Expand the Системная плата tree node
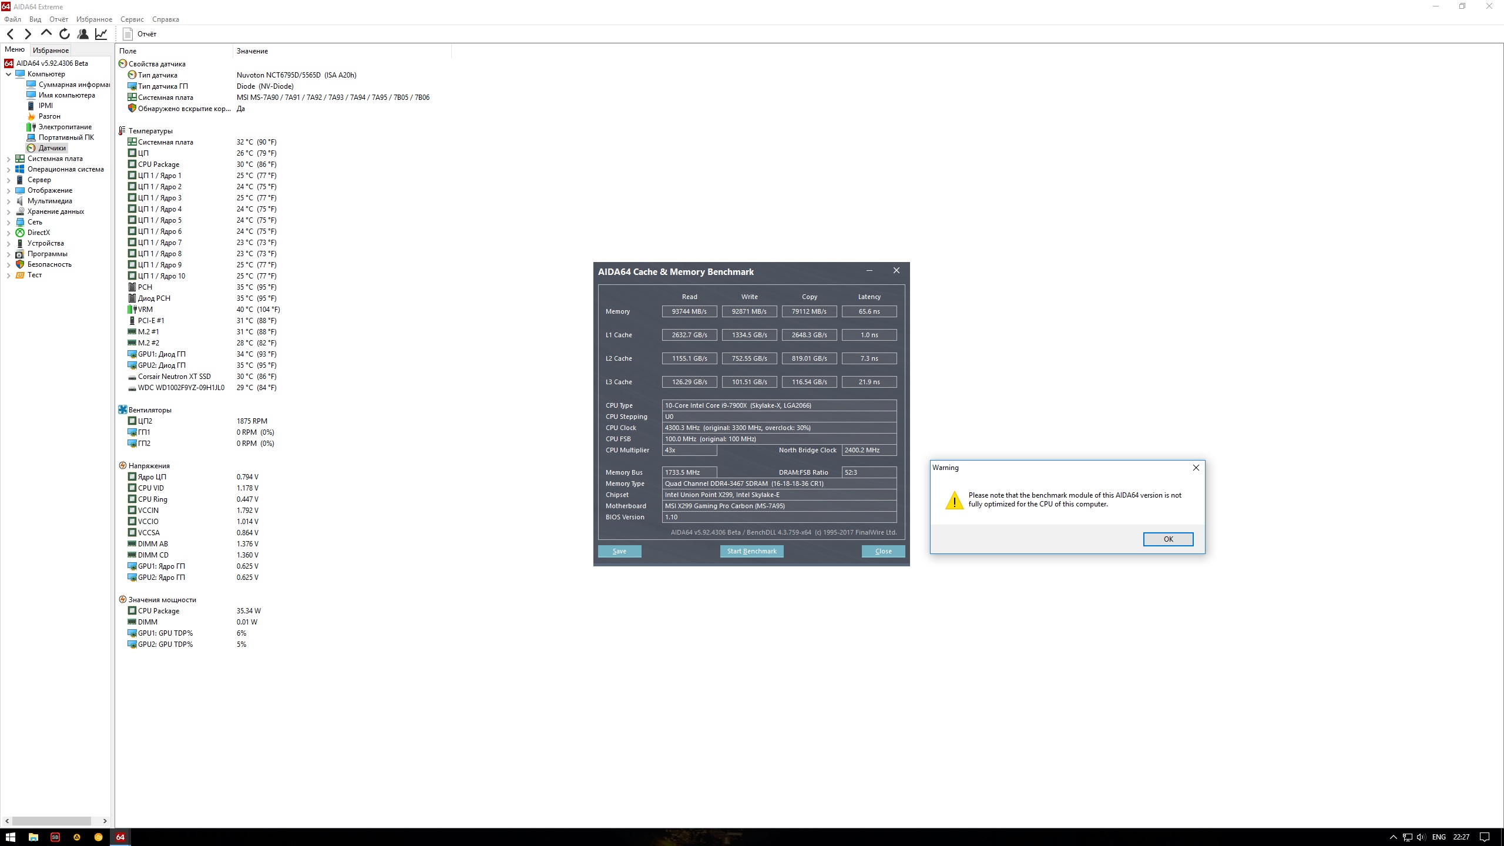This screenshot has width=1504, height=846. point(8,159)
